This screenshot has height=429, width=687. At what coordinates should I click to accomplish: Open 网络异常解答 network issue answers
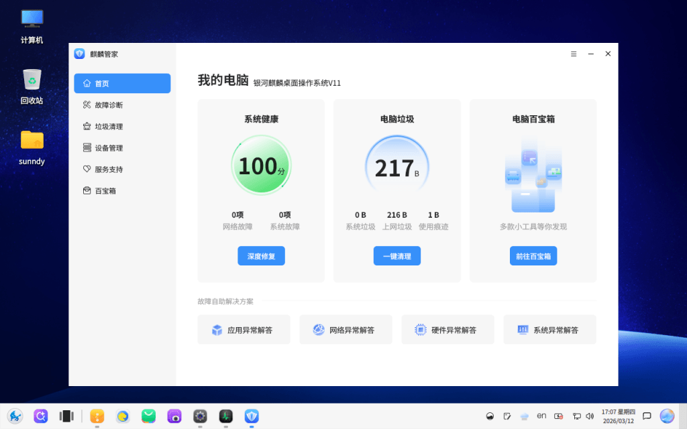click(346, 330)
